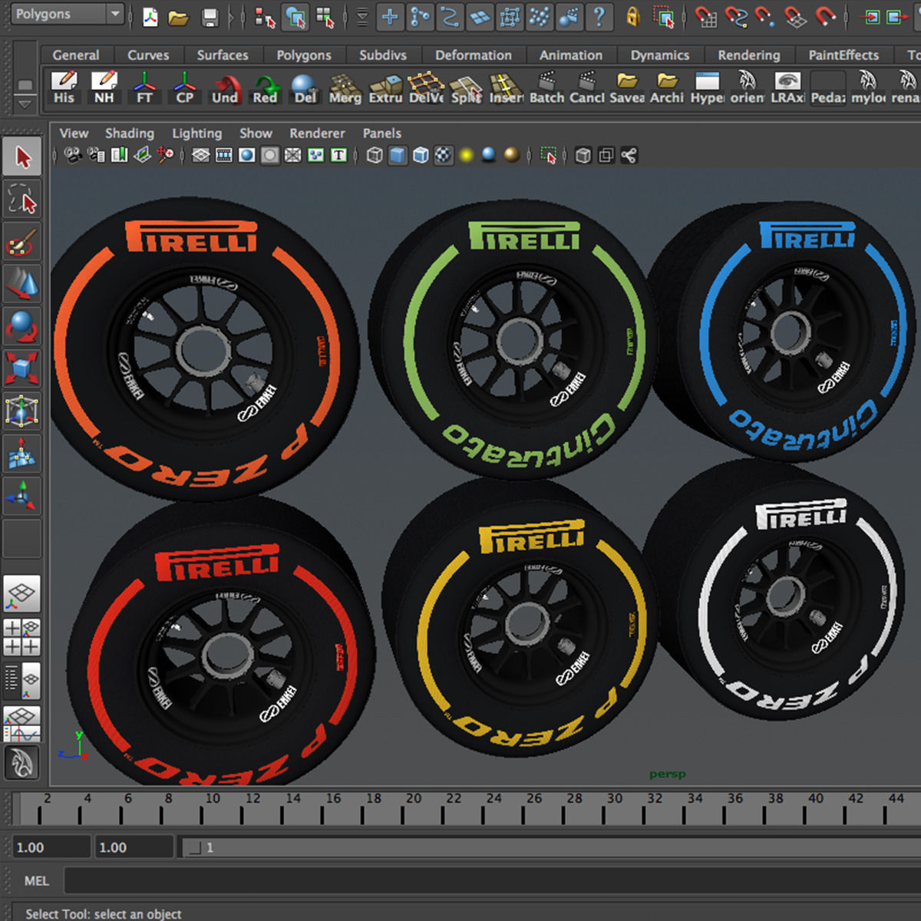Image resolution: width=921 pixels, height=921 pixels.
Task: Click the Red redo shelf button
Action: [265, 87]
